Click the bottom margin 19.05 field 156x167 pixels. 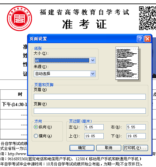(x=136, y=136)
